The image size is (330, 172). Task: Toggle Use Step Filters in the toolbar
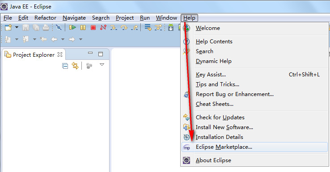pos(158,28)
